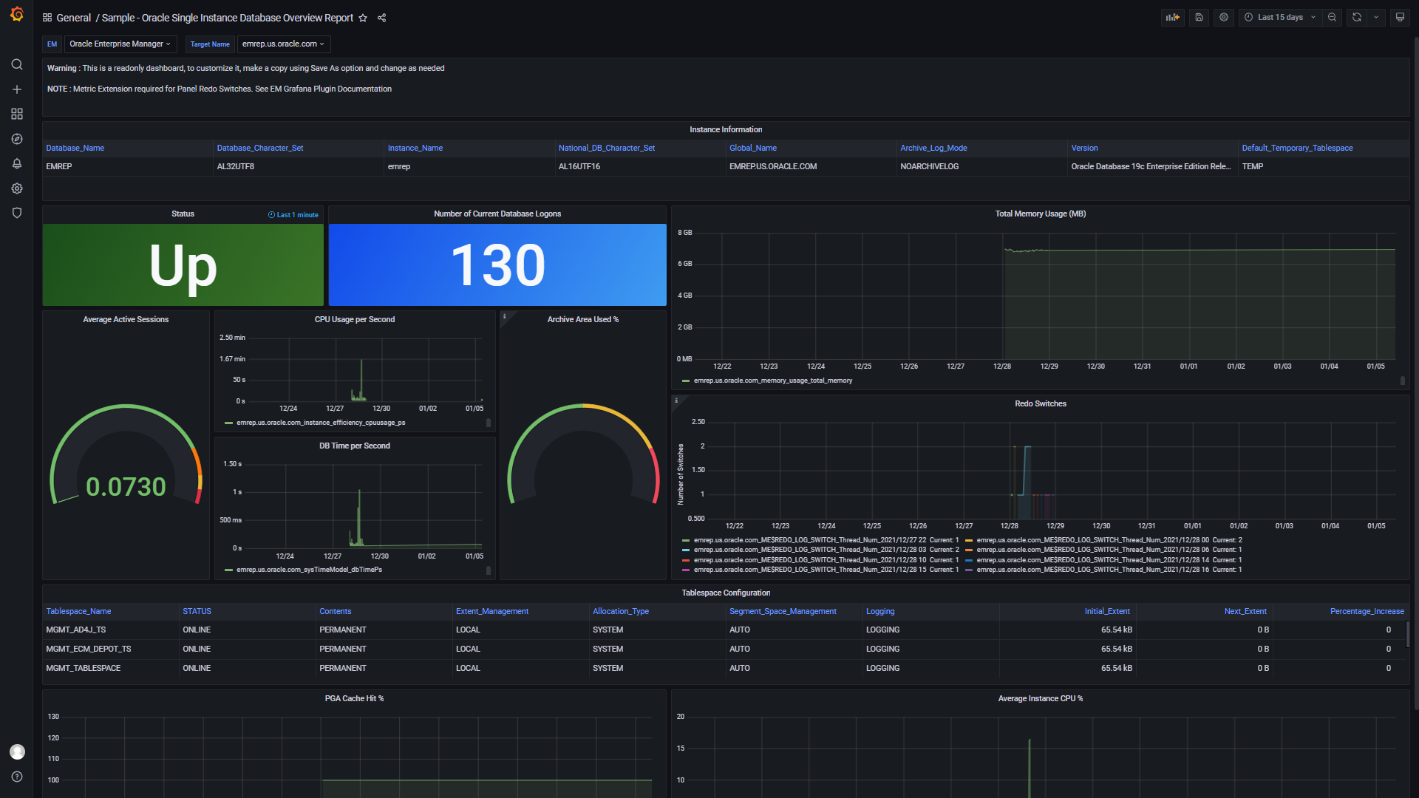Click the Redo Switches panel title
This screenshot has height=798, width=1419.
[1040, 403]
